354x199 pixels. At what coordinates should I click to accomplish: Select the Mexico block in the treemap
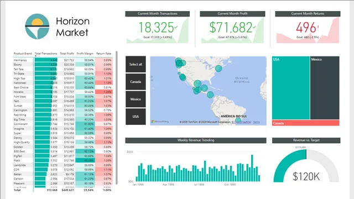tap(325, 88)
